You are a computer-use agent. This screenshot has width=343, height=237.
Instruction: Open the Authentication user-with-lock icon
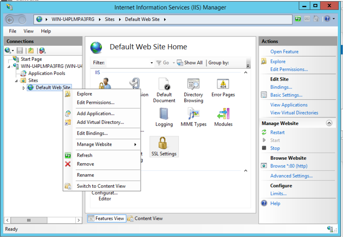(x=105, y=83)
